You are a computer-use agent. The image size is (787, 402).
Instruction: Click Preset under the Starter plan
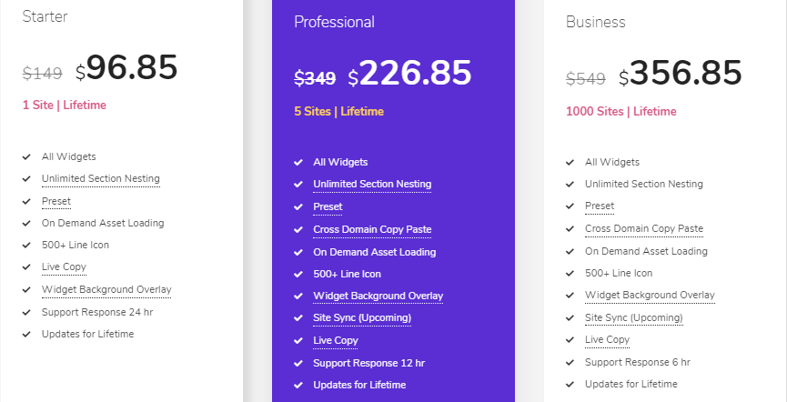(x=55, y=201)
